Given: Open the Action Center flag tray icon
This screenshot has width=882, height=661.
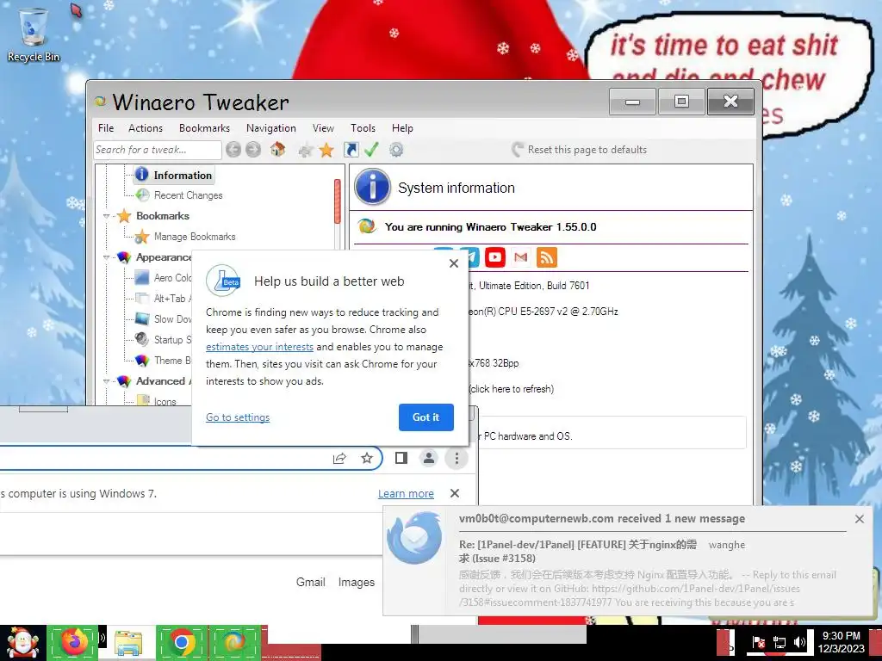Looking at the screenshot, I should [759, 642].
